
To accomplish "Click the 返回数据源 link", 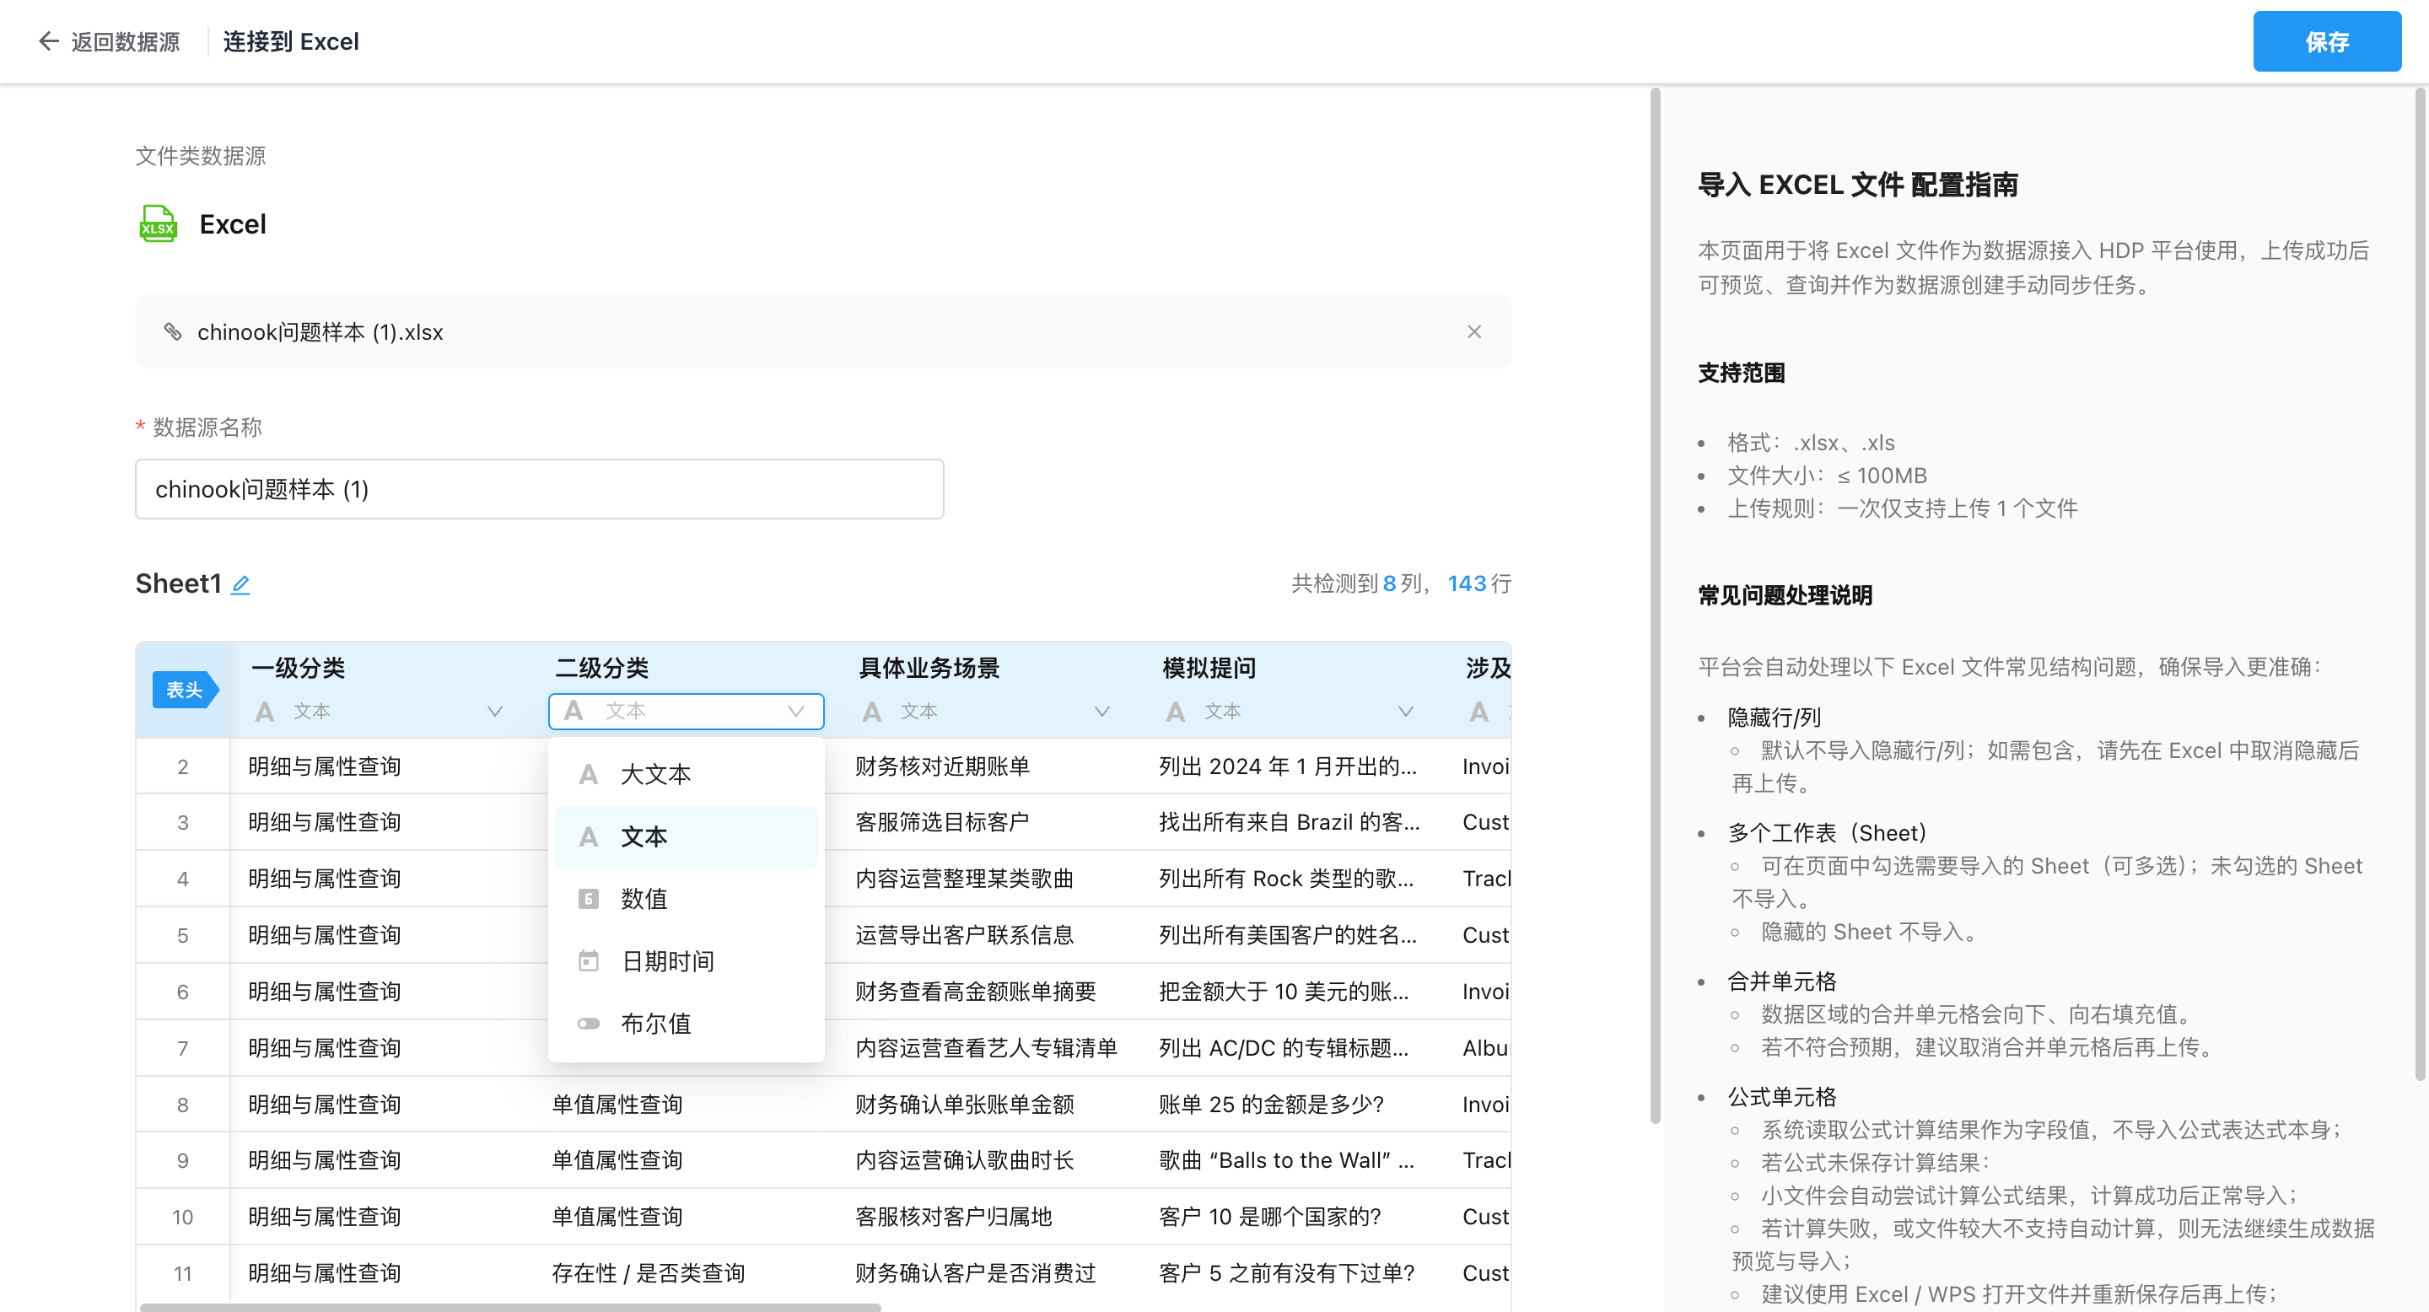I will (125, 41).
